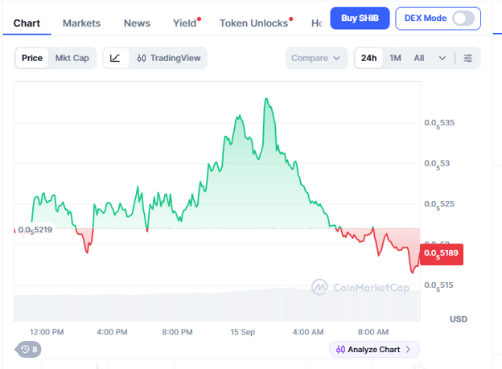Click the 8:00 AM axis label
This screenshot has width=502, height=369.
[x=373, y=332]
